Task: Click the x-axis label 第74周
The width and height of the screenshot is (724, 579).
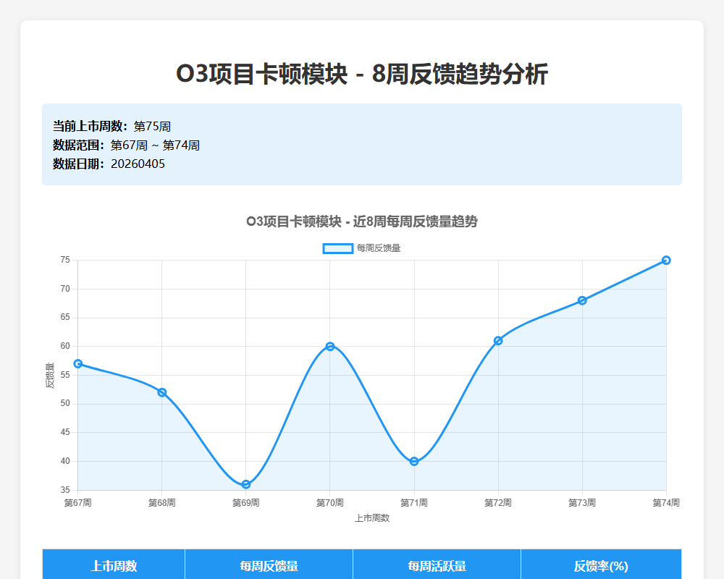Action: click(x=666, y=503)
